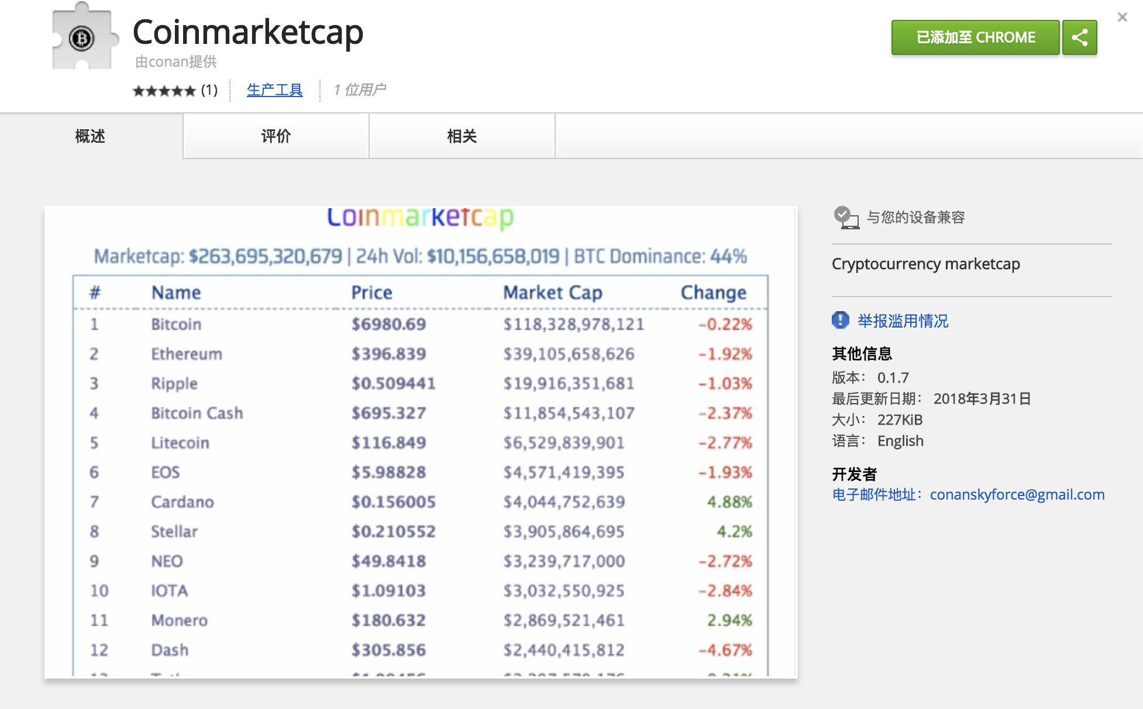
Task: Switch to the 评价 tab
Action: pos(276,136)
